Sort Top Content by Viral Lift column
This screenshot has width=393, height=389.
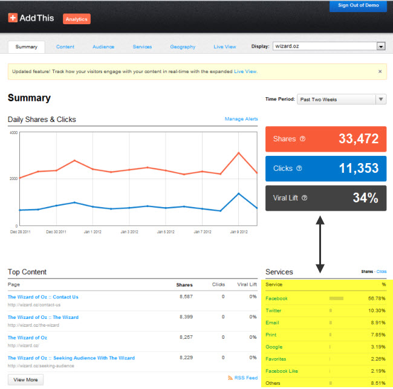(x=247, y=285)
